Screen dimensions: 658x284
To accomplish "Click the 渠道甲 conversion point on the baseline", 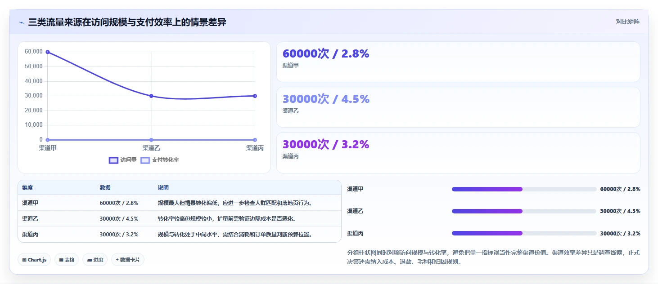I will click(48, 140).
